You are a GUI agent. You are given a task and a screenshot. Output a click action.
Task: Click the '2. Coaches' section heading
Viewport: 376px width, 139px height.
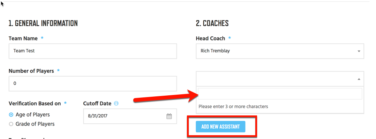[x=212, y=23]
